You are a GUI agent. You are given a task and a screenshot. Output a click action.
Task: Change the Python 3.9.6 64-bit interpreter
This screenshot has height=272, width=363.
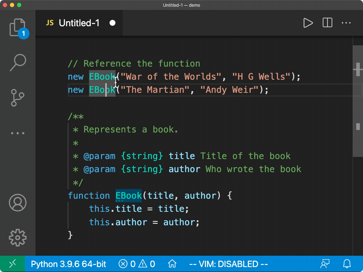coord(68,264)
